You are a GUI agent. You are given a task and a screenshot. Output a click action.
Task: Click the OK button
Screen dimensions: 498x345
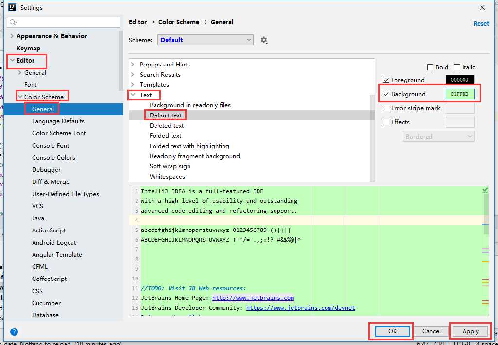click(x=392, y=331)
